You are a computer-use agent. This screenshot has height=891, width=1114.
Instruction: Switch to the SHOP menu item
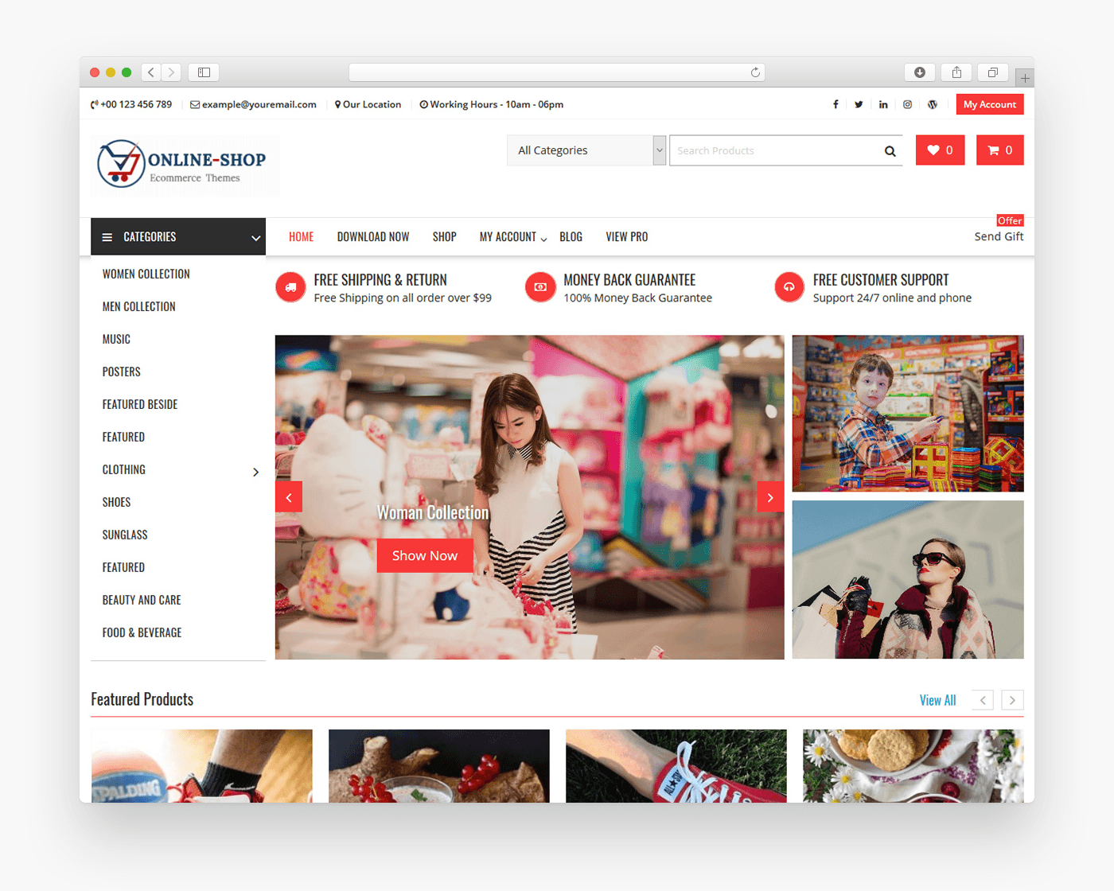[444, 236]
